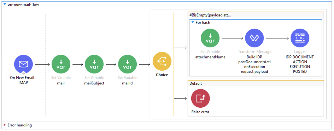Click the 'mail' variable name label
The image size is (334, 131).
click(61, 83)
